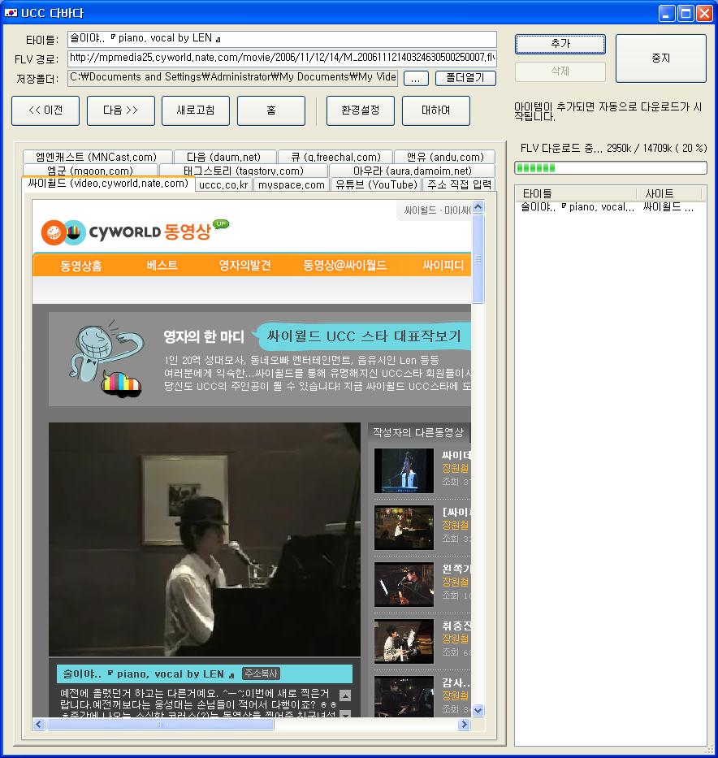The height and width of the screenshot is (758, 718).
Task: Click the 싸이월드 · 마이싸이 top link
Action: click(437, 210)
